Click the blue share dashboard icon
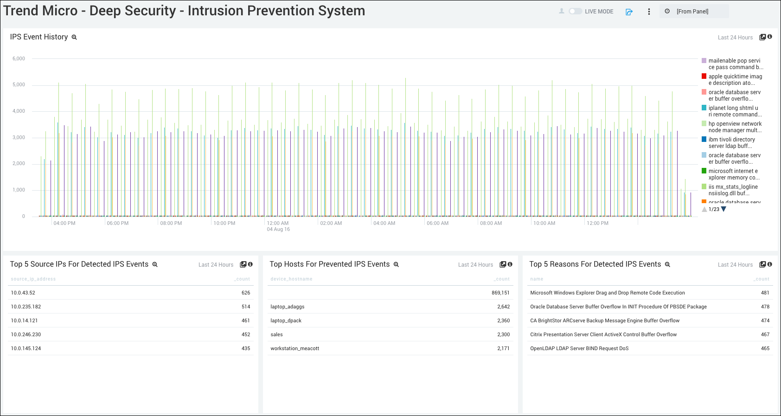The width and height of the screenshot is (781, 416). pyautogui.click(x=629, y=12)
